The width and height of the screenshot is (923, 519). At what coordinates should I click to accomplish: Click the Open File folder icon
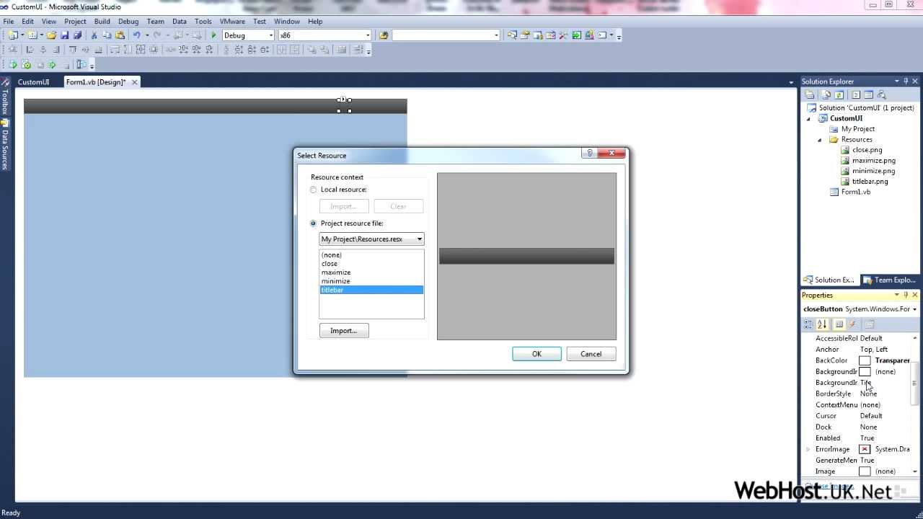click(51, 35)
